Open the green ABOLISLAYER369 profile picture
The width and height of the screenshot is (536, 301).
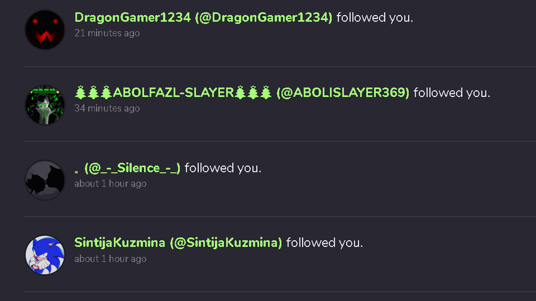[45, 105]
